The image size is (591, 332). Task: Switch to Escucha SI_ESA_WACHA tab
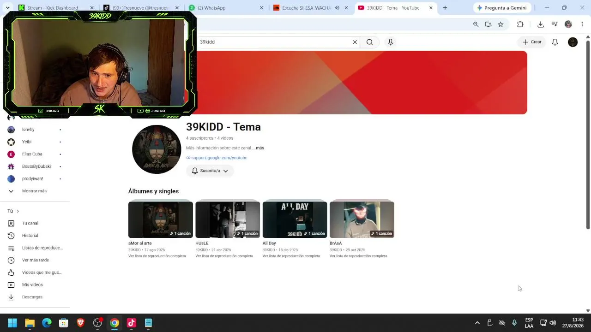click(311, 8)
